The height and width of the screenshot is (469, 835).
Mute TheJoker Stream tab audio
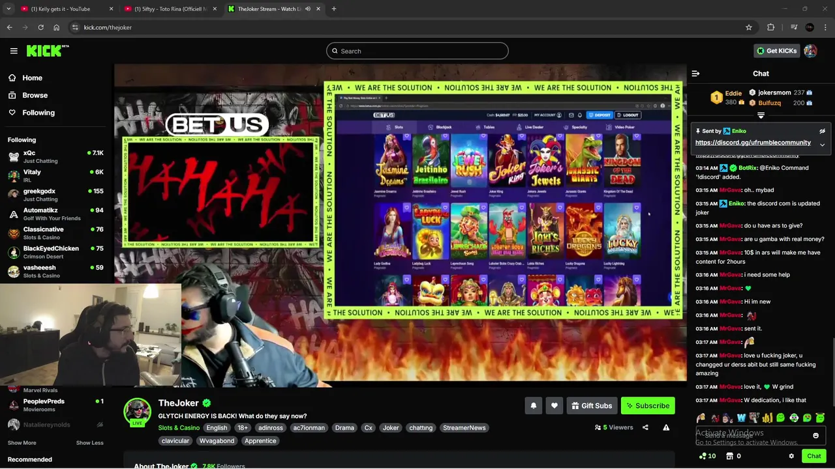pyautogui.click(x=308, y=9)
